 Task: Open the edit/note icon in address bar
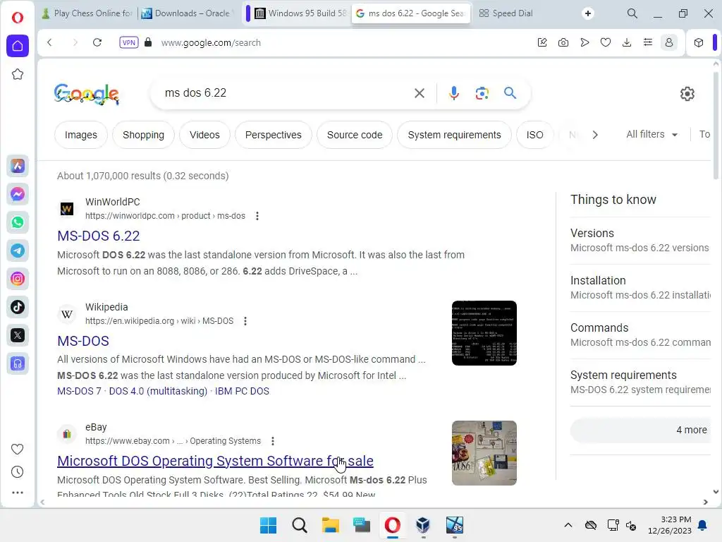click(x=542, y=42)
